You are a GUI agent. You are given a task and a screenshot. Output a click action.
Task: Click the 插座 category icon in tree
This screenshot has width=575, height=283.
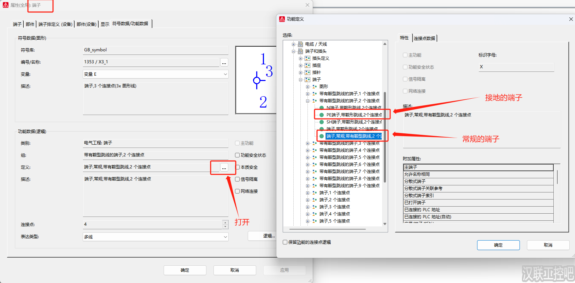click(x=307, y=65)
